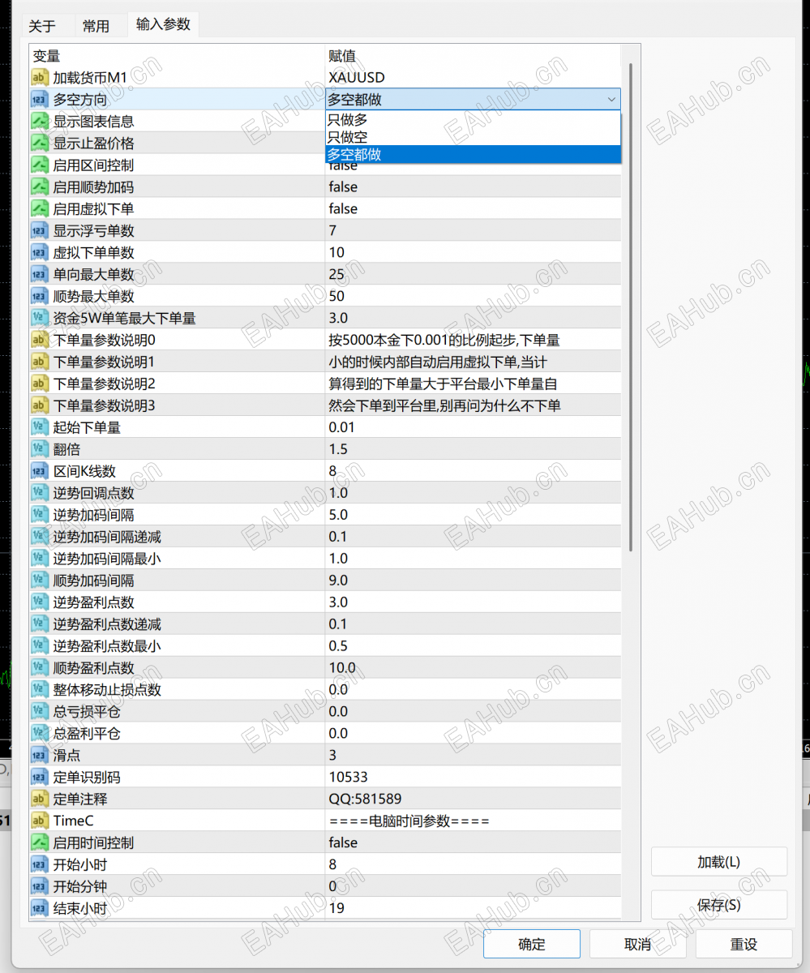
Task: Click the decimal icon beside 总盈利平仓
Action: (x=40, y=733)
